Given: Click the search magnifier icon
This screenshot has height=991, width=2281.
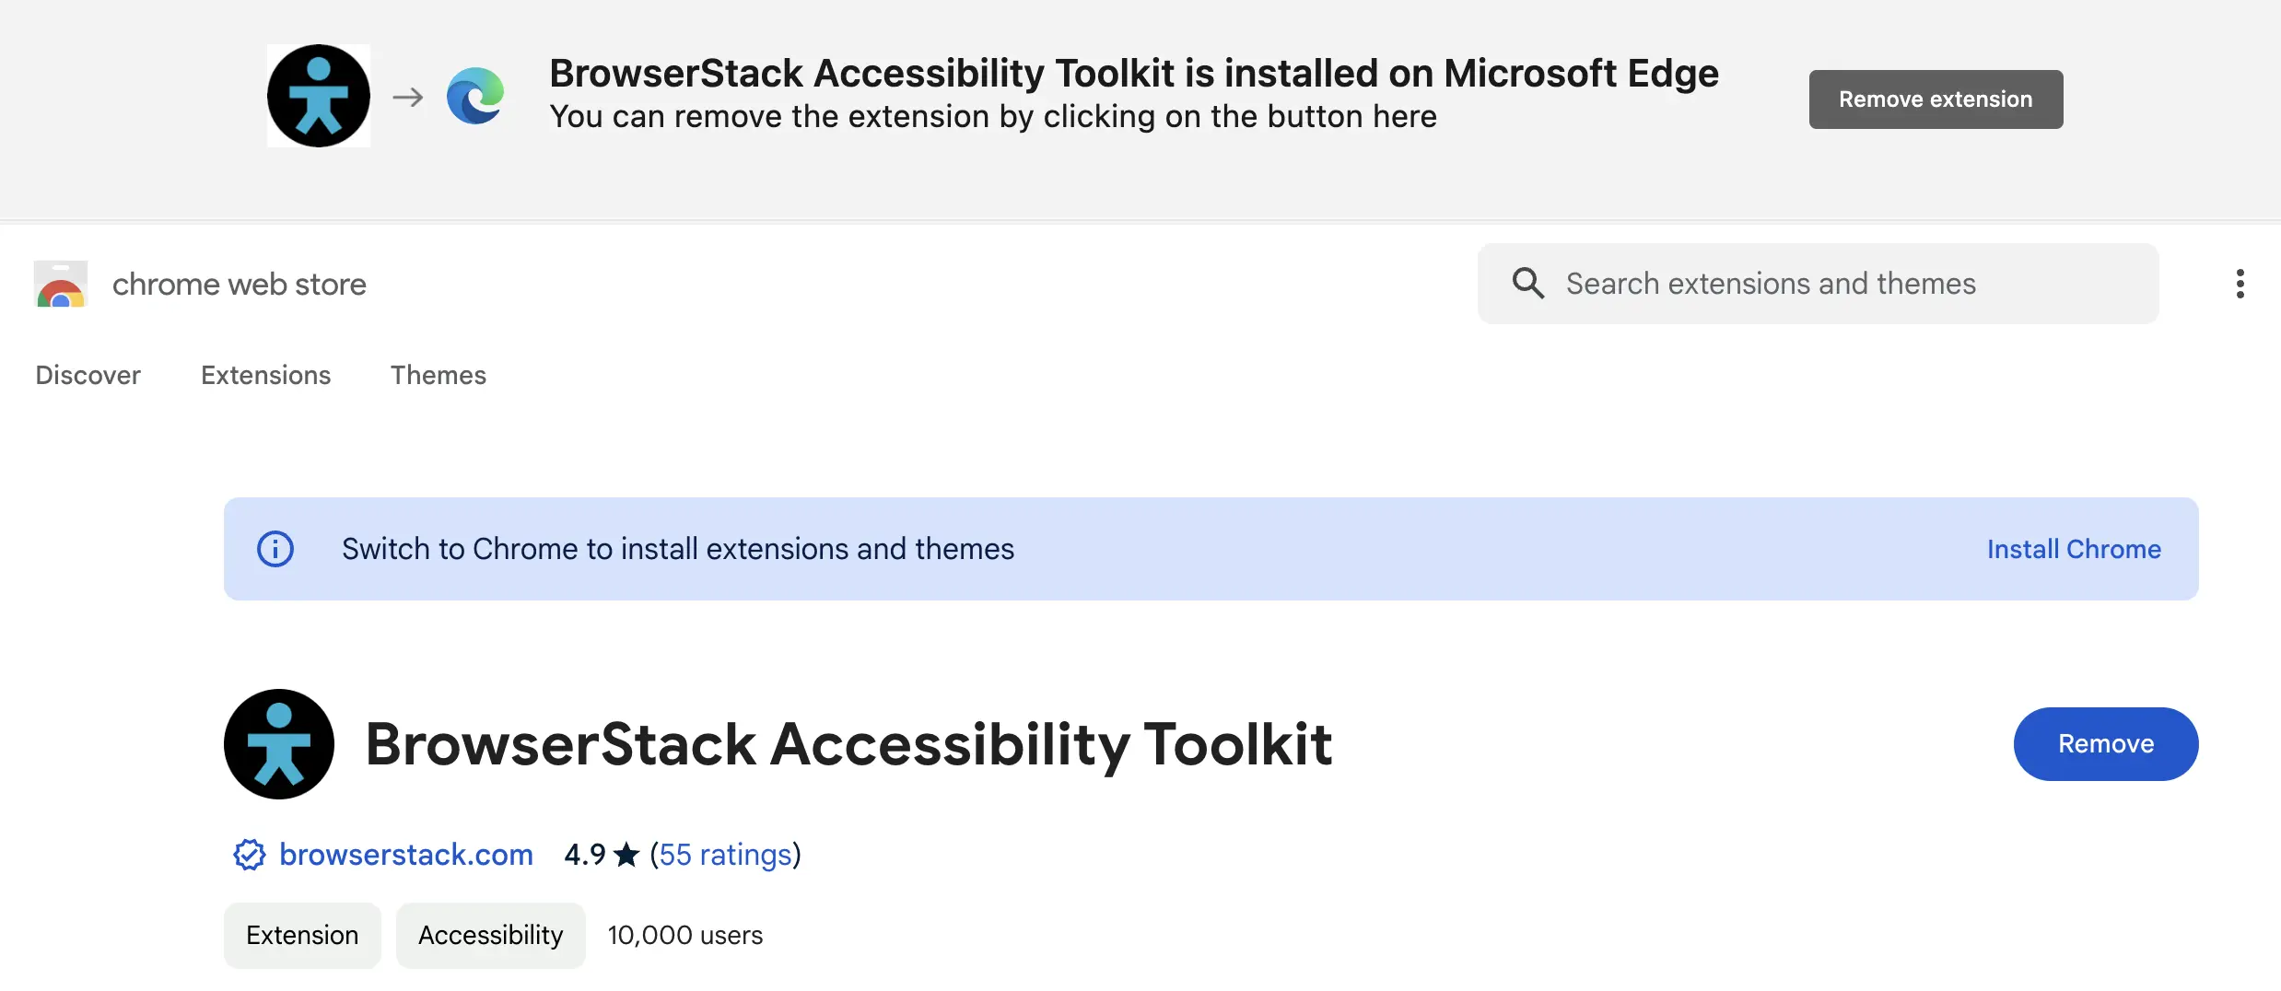Looking at the screenshot, I should coord(1527,284).
